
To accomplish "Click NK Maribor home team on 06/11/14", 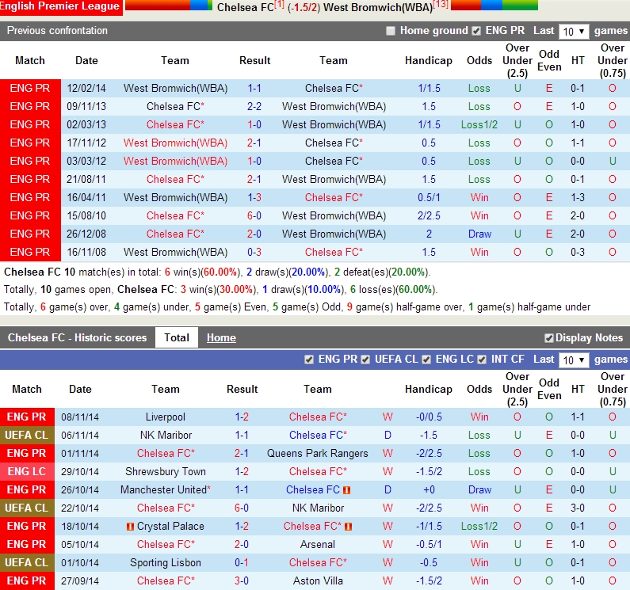I will pyautogui.click(x=166, y=436).
